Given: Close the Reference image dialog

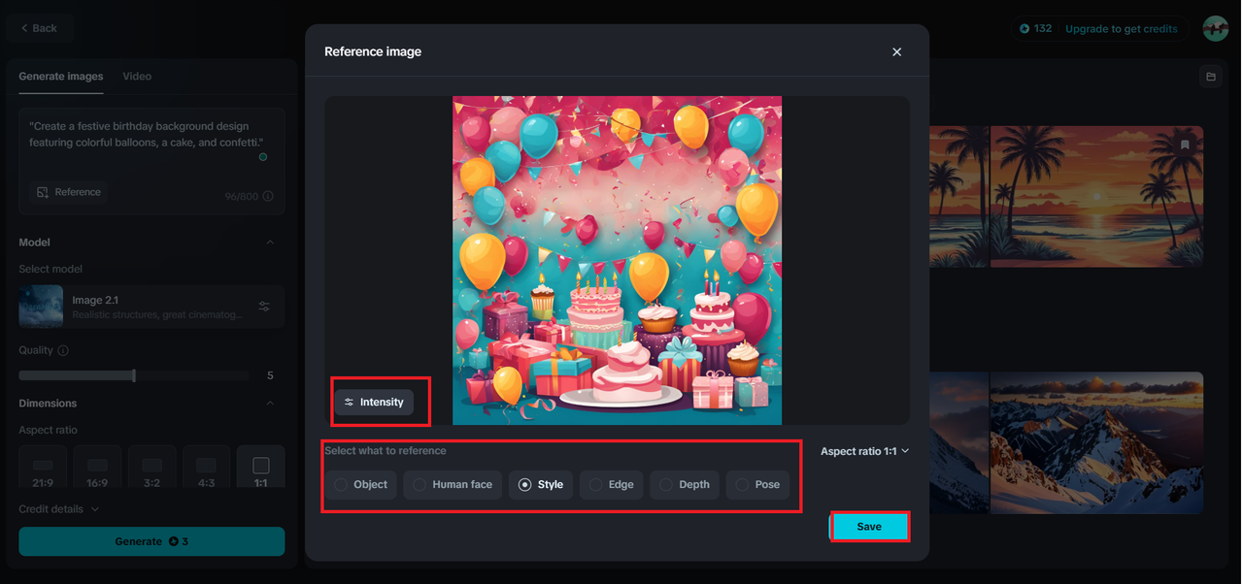Looking at the screenshot, I should coord(896,51).
